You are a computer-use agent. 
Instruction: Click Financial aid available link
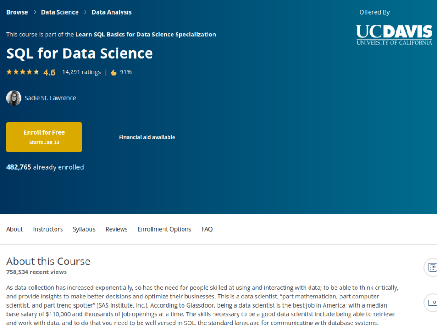[x=147, y=137]
